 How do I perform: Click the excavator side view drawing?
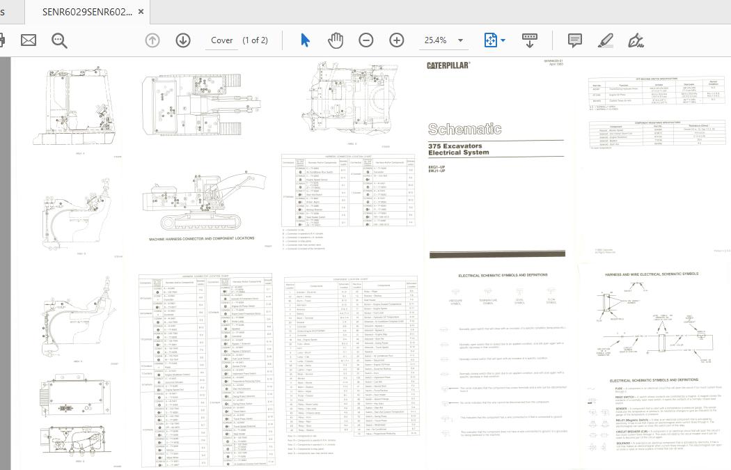(205, 201)
